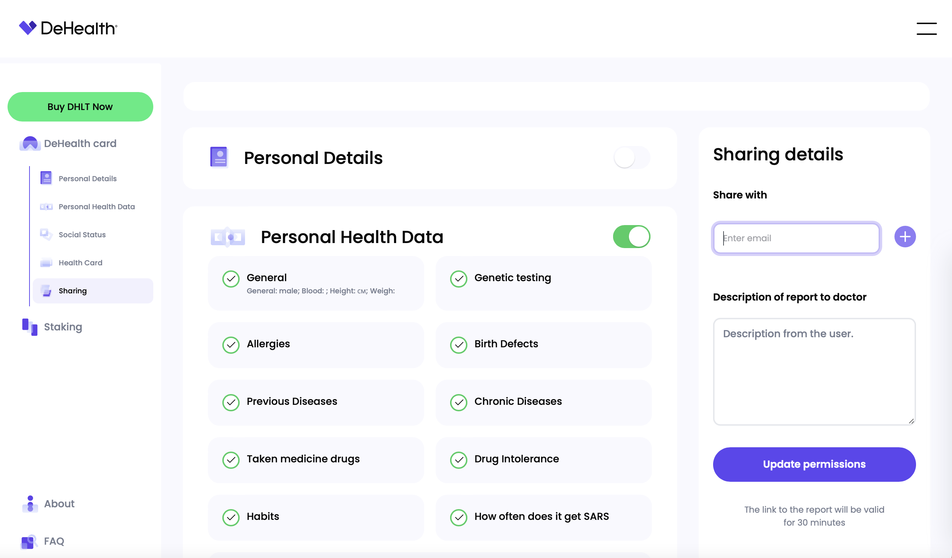Uncheck the Allergies checkmark
Image resolution: width=952 pixels, height=558 pixels.
[231, 345]
